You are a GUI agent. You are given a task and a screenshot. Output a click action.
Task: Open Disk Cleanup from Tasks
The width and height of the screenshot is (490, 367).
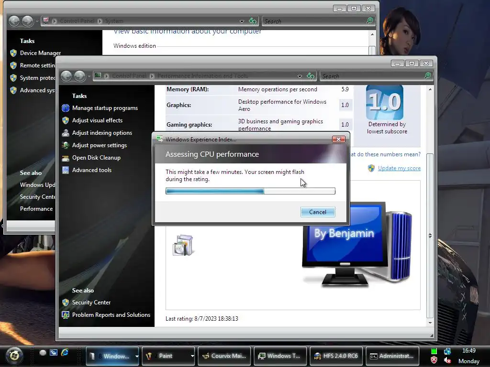click(x=96, y=158)
